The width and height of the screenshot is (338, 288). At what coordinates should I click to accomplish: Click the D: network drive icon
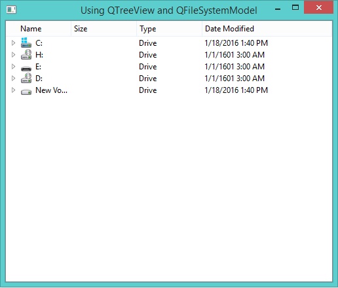(x=26, y=78)
